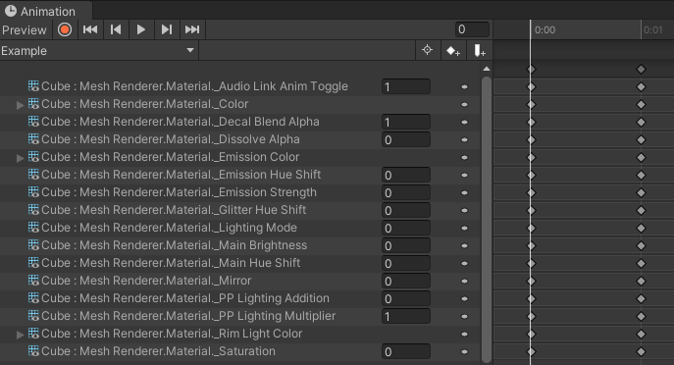Click the Add Keyframe diamond icon
Image resolution: width=674 pixels, height=365 pixels.
tap(453, 51)
